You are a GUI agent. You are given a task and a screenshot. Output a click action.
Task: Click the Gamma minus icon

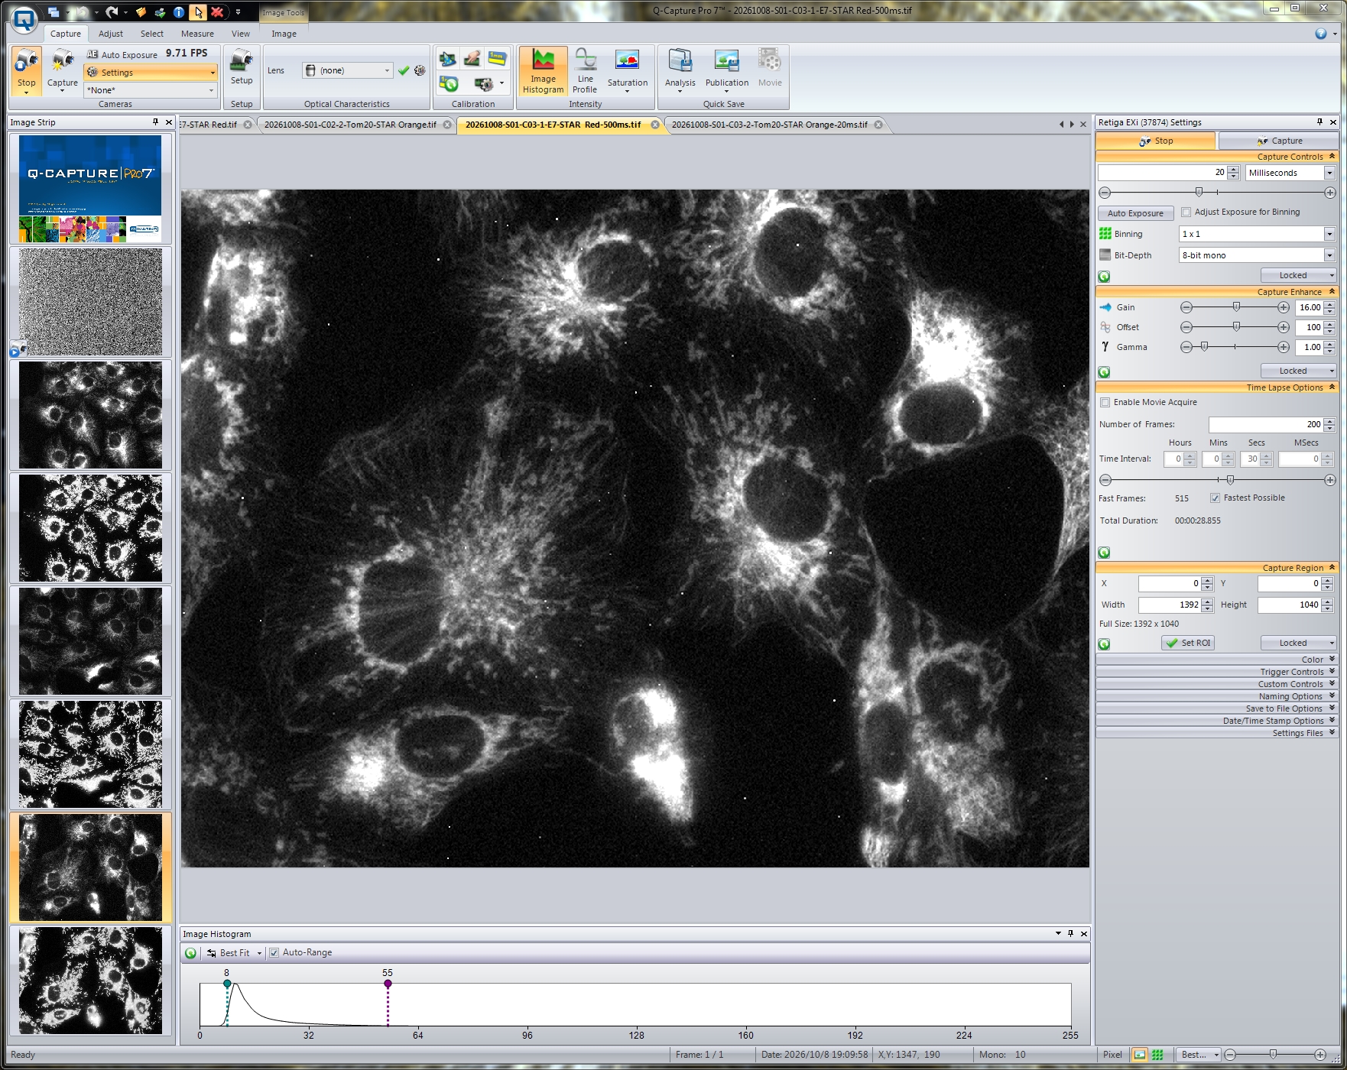(x=1186, y=347)
